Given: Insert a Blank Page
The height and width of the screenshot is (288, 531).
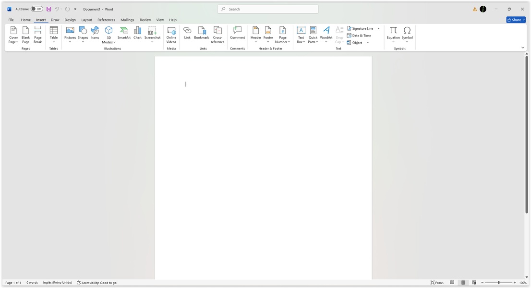Looking at the screenshot, I should point(25,35).
